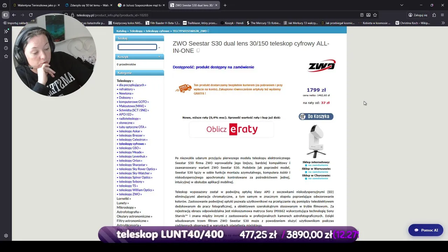Click the Szukaj search input field
The height and width of the screenshot is (252, 448).
click(137, 47)
